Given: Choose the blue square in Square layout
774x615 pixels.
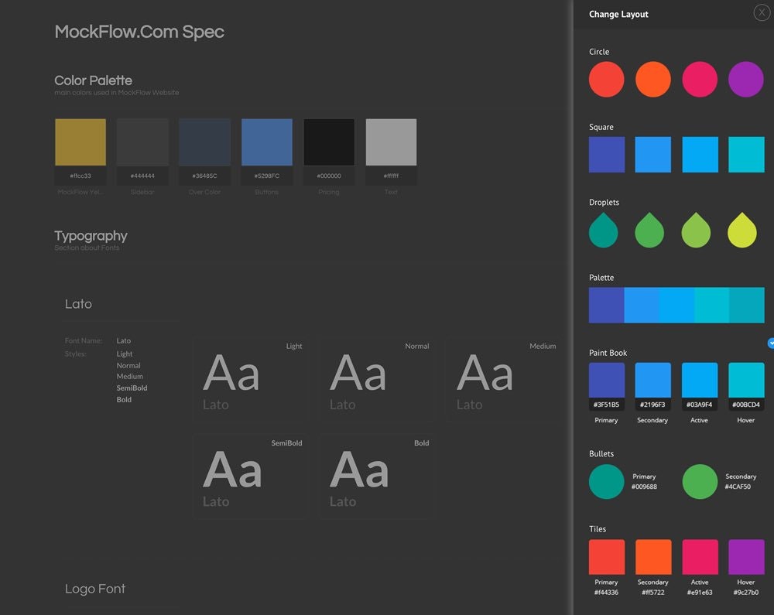Looking at the screenshot, I should pyautogui.click(x=653, y=155).
